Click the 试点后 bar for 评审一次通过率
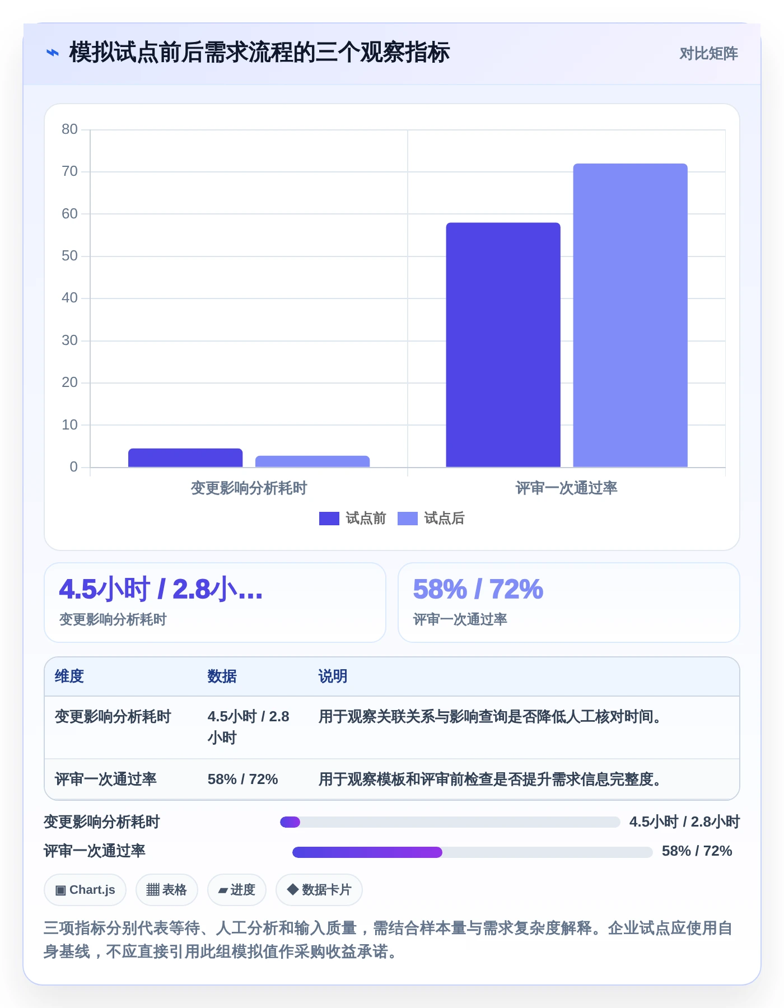 [630, 315]
